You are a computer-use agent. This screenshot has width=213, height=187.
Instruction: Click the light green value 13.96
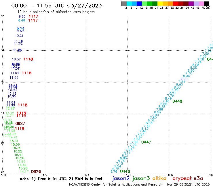21,161
